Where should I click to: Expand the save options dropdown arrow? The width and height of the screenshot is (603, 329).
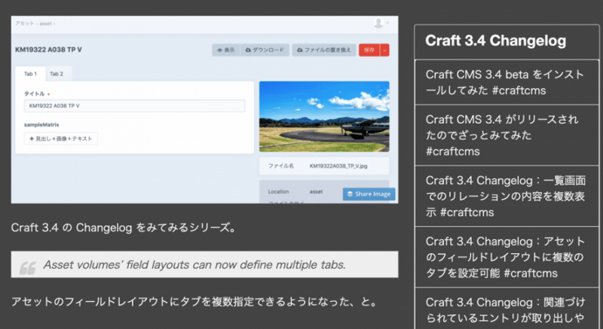[384, 50]
